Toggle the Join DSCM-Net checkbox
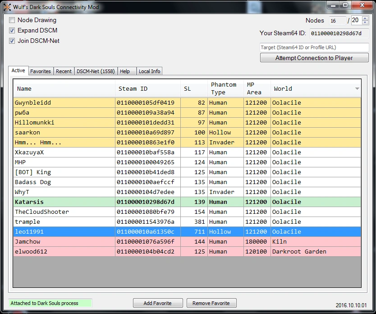Image resolution: width=376 pixels, height=314 pixels. (x=12, y=41)
